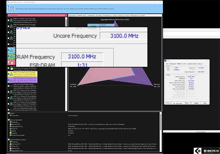The height and width of the screenshot is (154, 220).
Task: Open the Top Ranks tab
Action: [x=99, y=15]
